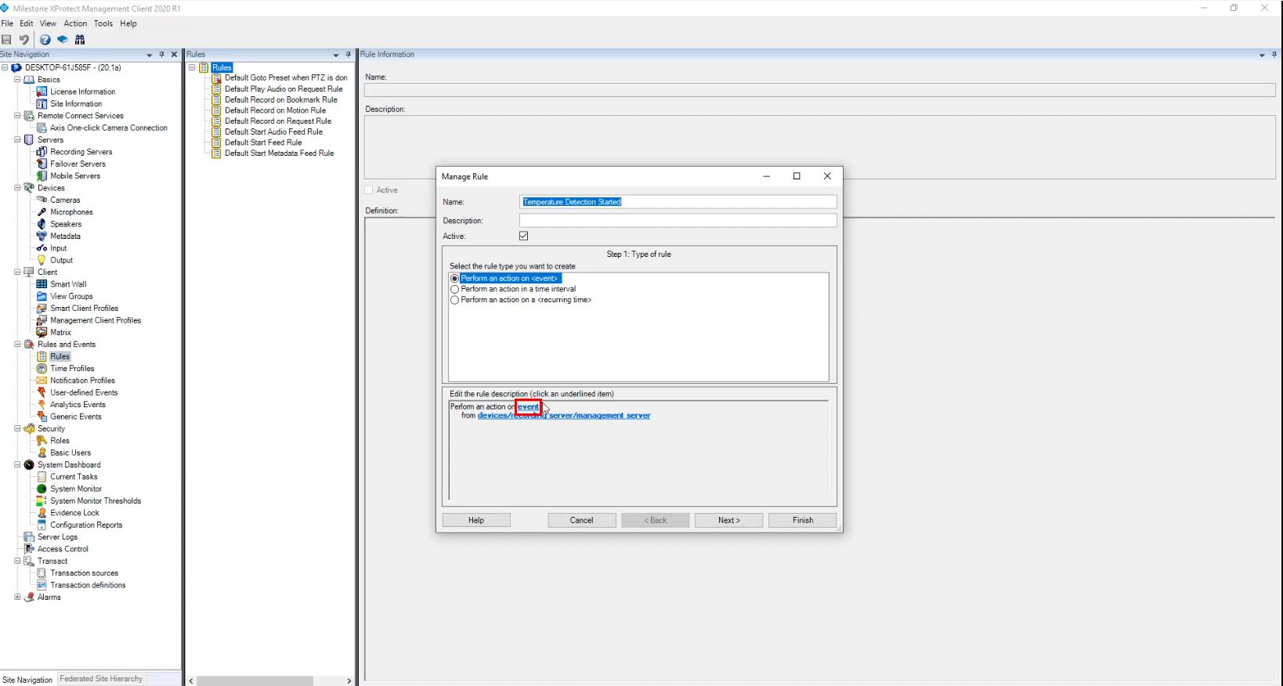Collapse the Servers tree node
The height and width of the screenshot is (686, 1283).
(17, 140)
